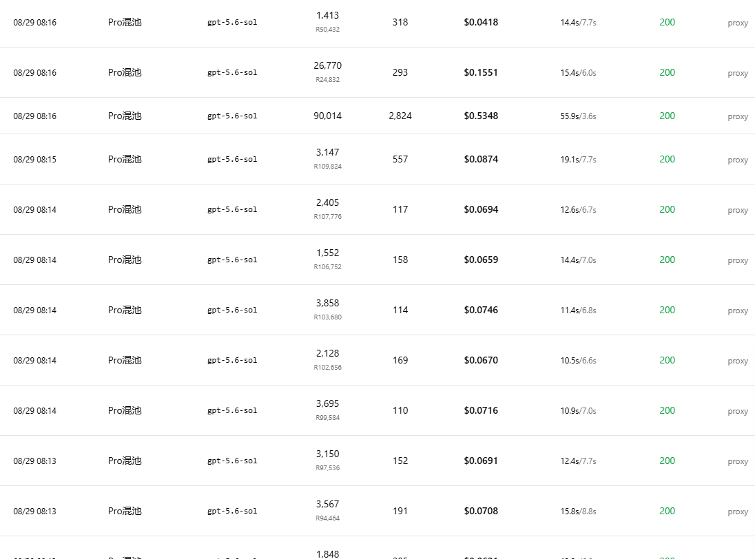The image size is (755, 559).
Task: Click the $0.0694 cost value
Action: pyautogui.click(x=481, y=209)
